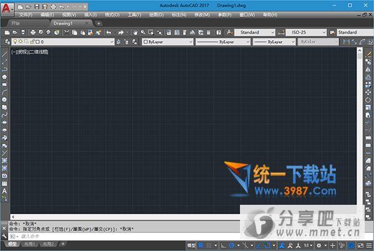Click the vertical scrollbar up arrow

tap(360, 51)
